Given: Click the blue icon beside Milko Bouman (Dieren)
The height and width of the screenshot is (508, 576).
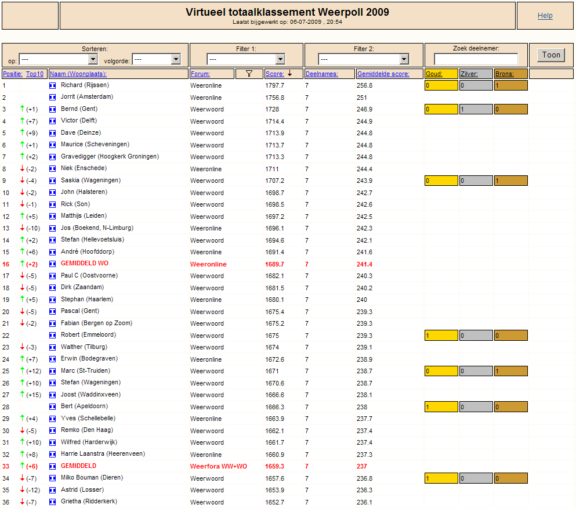Looking at the screenshot, I should pos(53,478).
